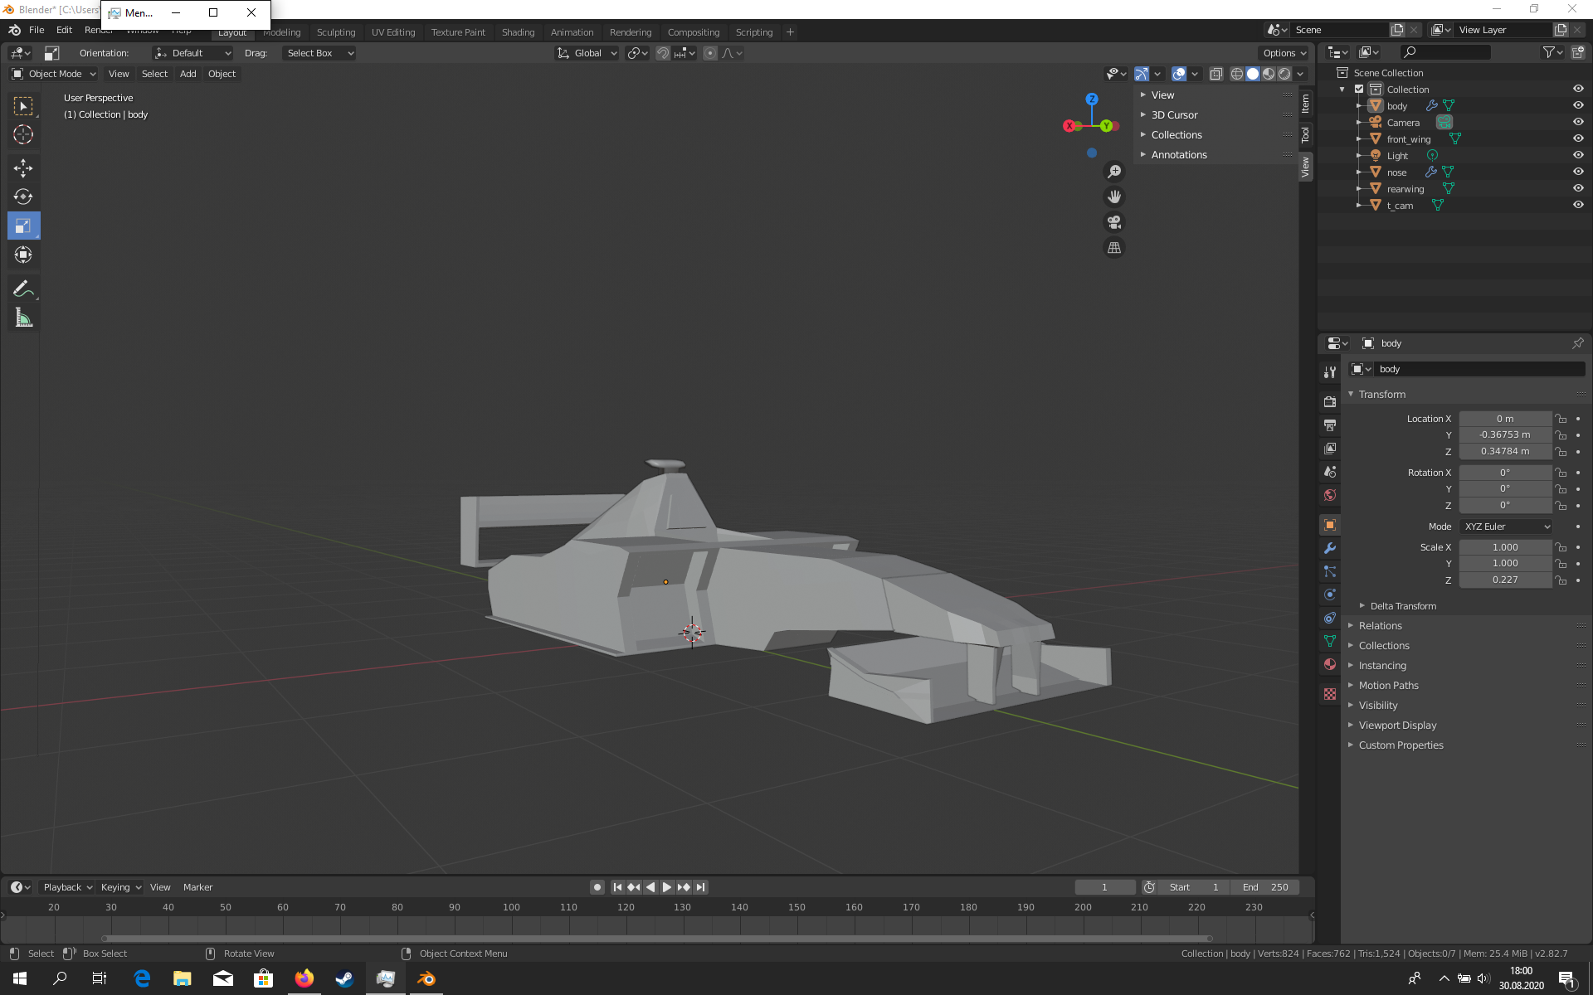Open the timeline Keying menu
The width and height of the screenshot is (1593, 995).
coord(120,887)
